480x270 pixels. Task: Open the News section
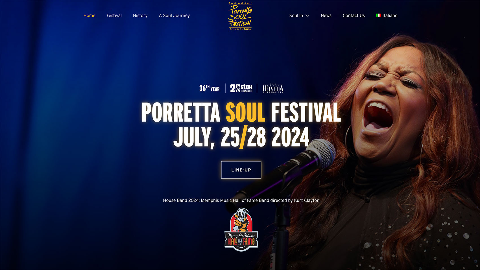tap(326, 16)
